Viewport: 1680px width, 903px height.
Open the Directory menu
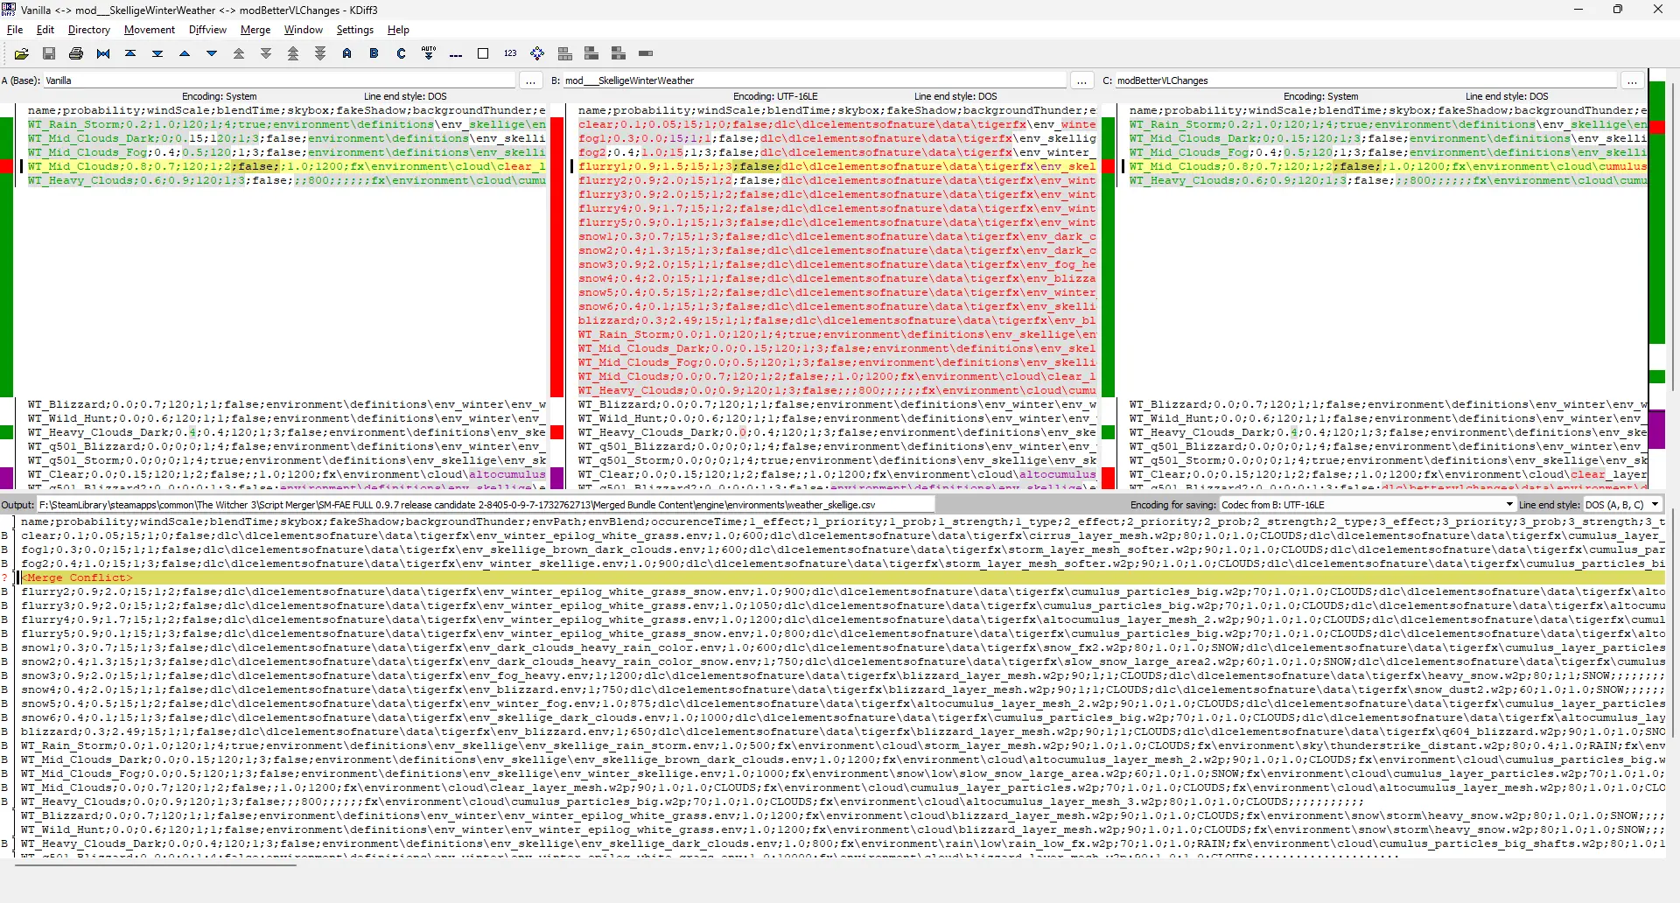[89, 30]
